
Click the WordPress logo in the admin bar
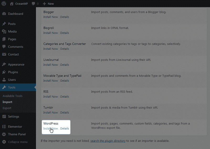4,4
